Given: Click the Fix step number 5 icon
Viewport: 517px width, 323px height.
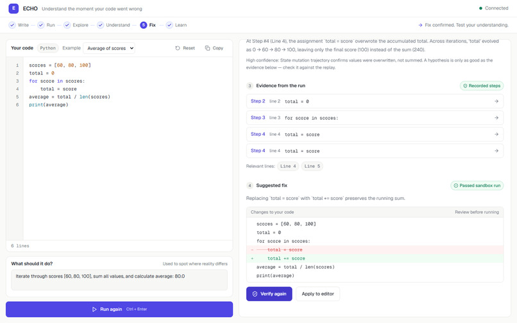Looking at the screenshot, I should [144, 25].
